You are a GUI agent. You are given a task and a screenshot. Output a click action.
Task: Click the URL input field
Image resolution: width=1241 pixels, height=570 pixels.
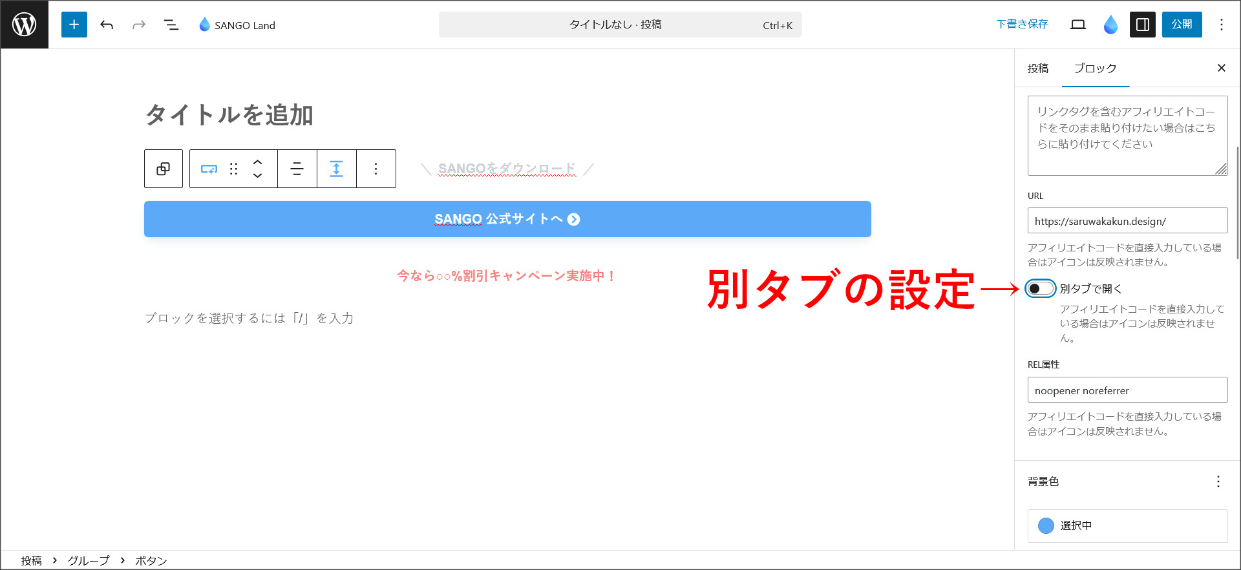pyautogui.click(x=1127, y=221)
